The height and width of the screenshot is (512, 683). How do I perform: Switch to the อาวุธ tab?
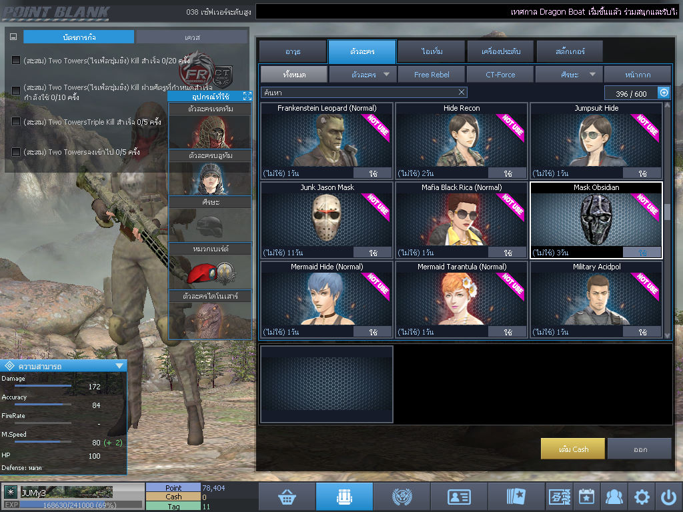point(293,51)
